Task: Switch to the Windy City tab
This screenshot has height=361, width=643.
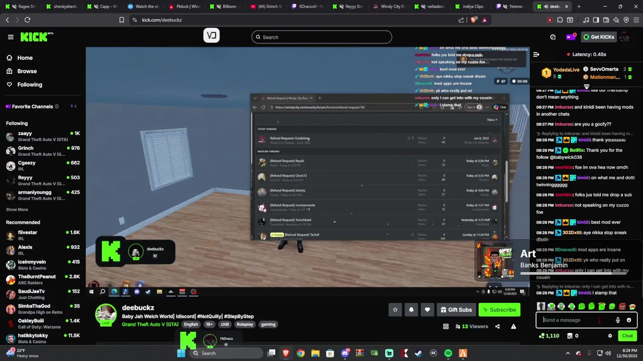Action: pos(389,7)
